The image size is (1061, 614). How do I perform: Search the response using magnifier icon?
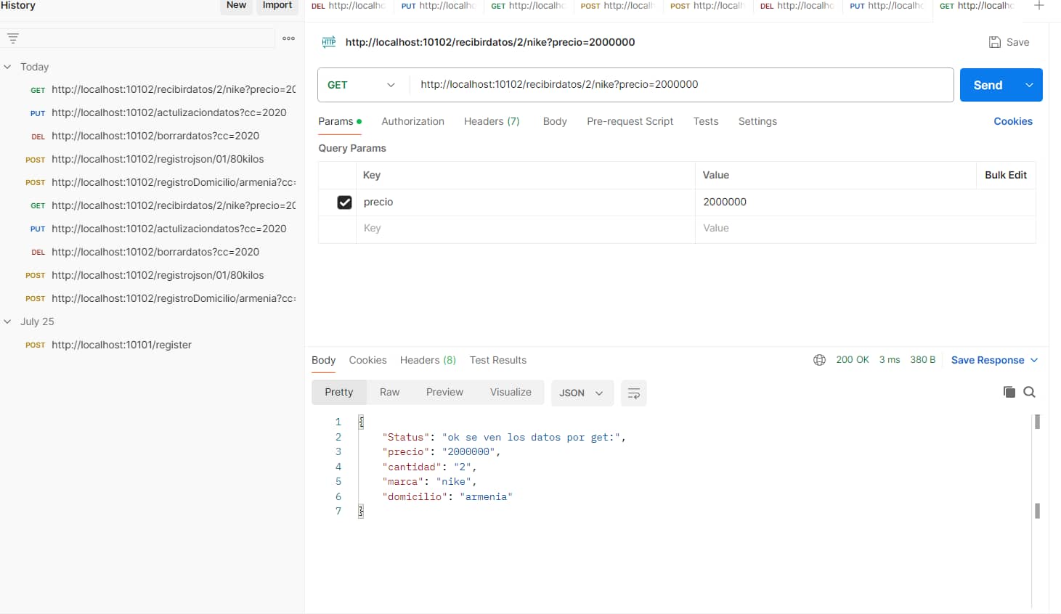pos(1029,392)
